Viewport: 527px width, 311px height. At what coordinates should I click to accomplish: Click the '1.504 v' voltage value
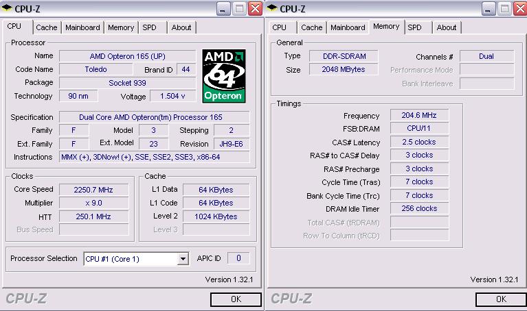172,96
